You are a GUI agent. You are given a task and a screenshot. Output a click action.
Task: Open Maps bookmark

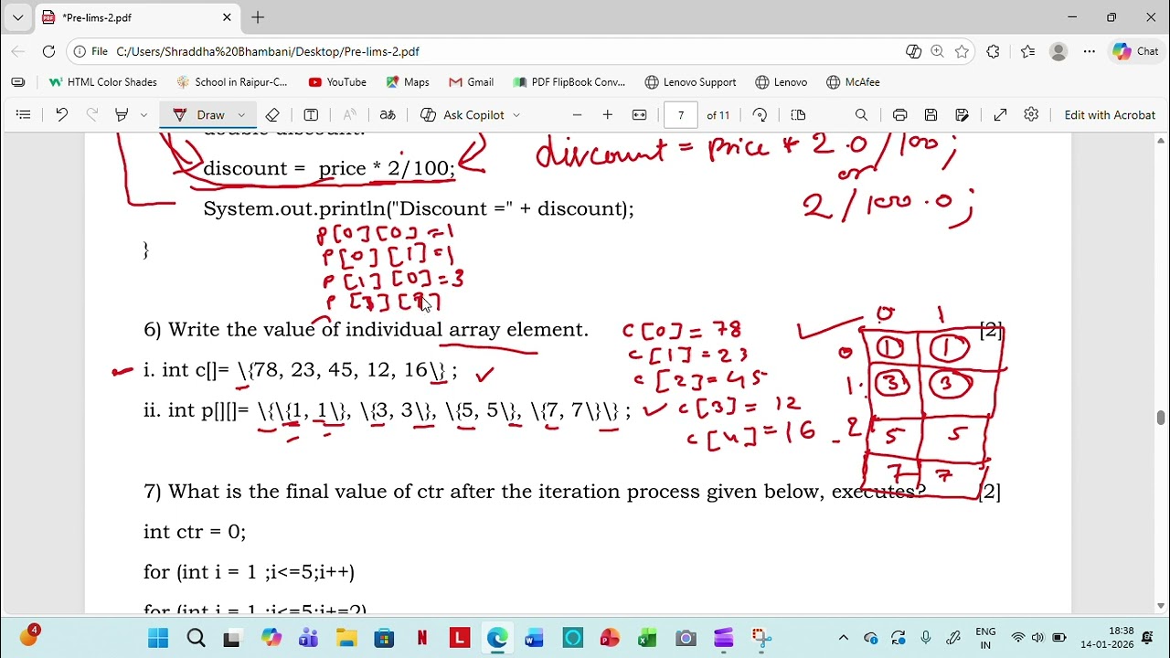[408, 82]
